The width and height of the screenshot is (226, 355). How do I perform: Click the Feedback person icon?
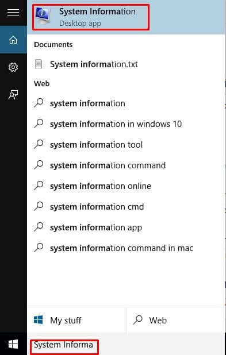click(13, 95)
